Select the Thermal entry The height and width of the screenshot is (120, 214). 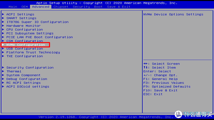14,71
